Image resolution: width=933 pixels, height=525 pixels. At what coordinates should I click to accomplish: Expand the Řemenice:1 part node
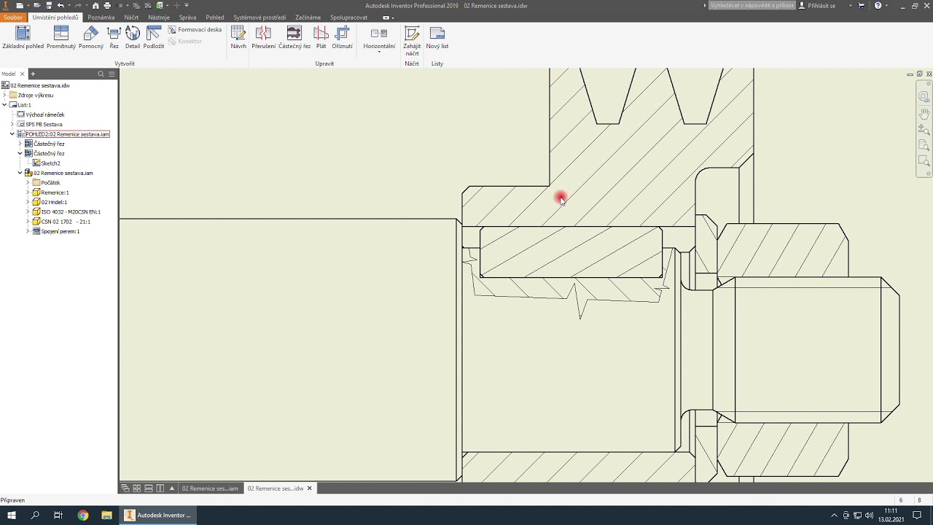pyautogui.click(x=28, y=192)
